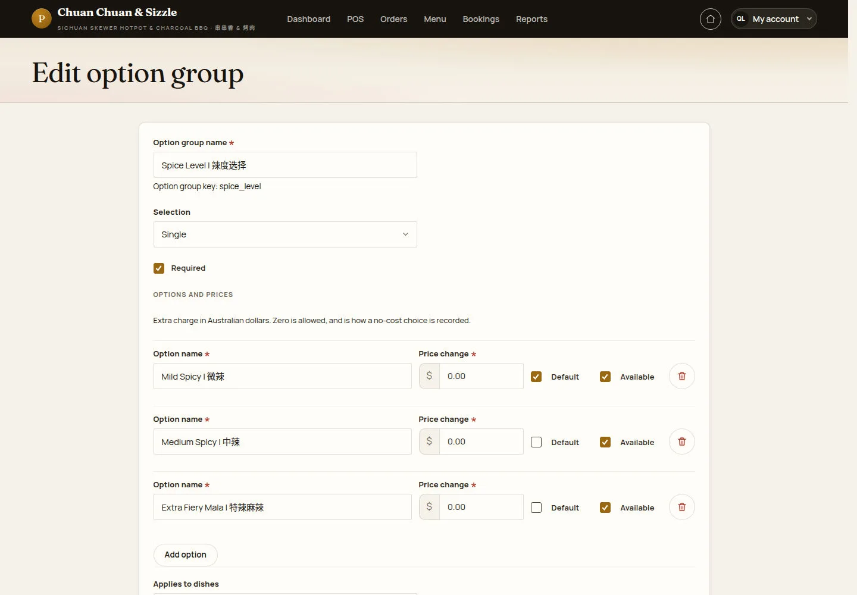Open the Orders navigation item
This screenshot has width=857, height=595.
point(393,19)
